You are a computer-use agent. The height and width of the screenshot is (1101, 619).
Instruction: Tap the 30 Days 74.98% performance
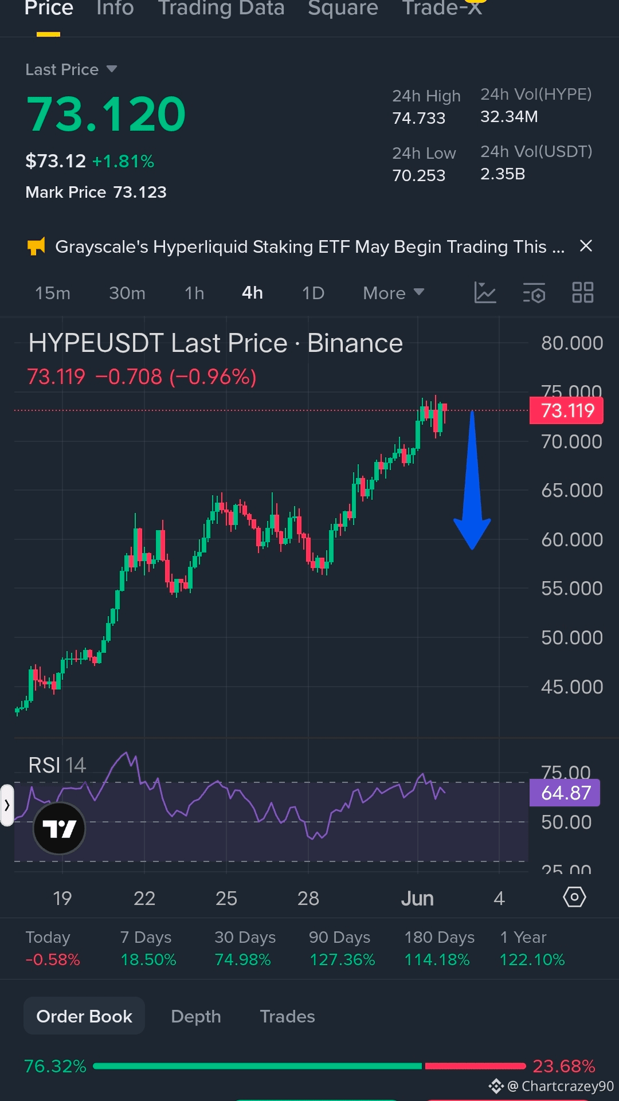click(245, 948)
